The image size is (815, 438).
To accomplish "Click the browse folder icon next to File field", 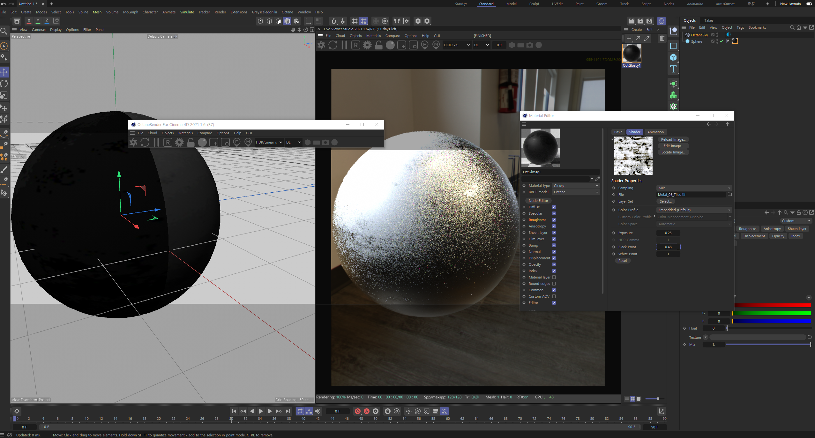I will click(x=729, y=194).
